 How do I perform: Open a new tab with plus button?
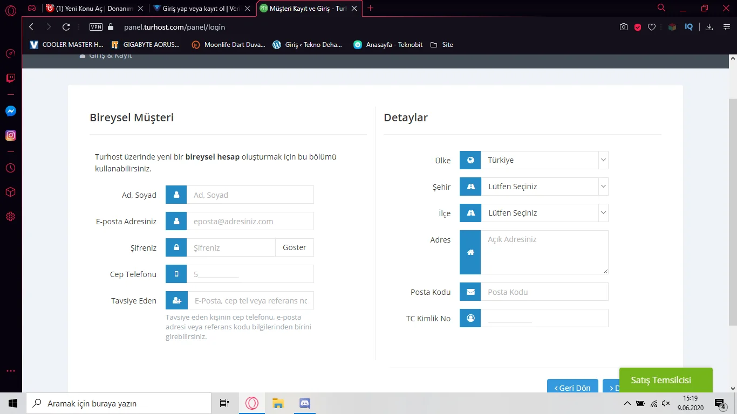(x=371, y=8)
